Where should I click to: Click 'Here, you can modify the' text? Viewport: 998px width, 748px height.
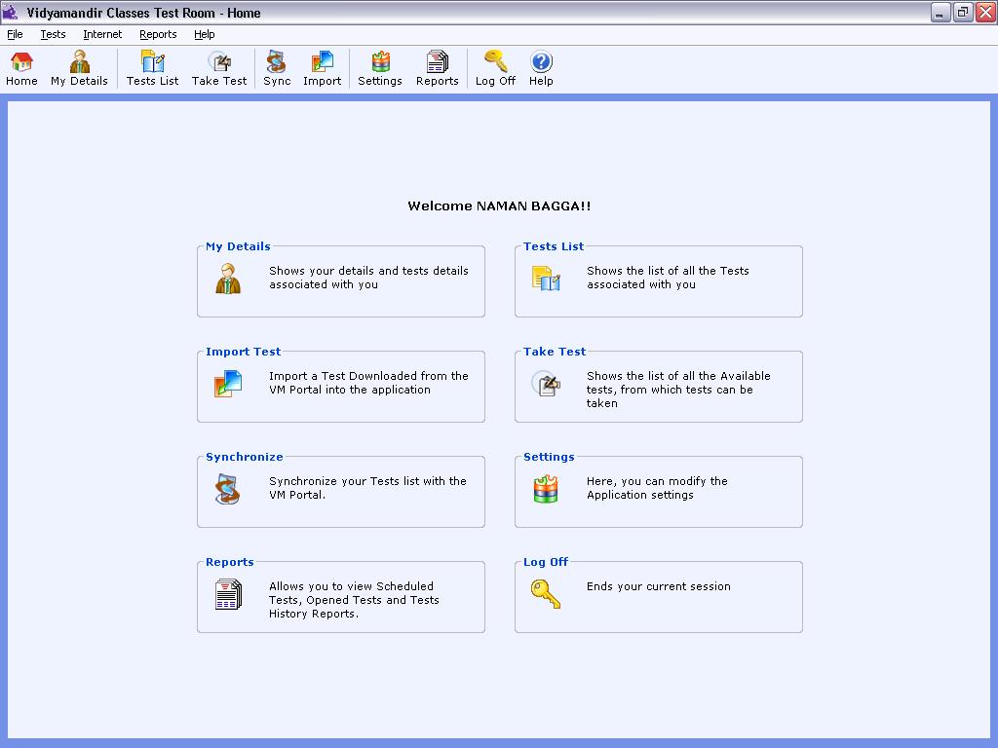click(x=657, y=481)
